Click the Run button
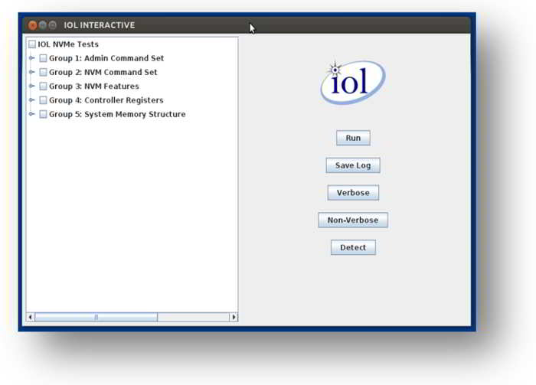The height and width of the screenshot is (385, 536). point(353,138)
